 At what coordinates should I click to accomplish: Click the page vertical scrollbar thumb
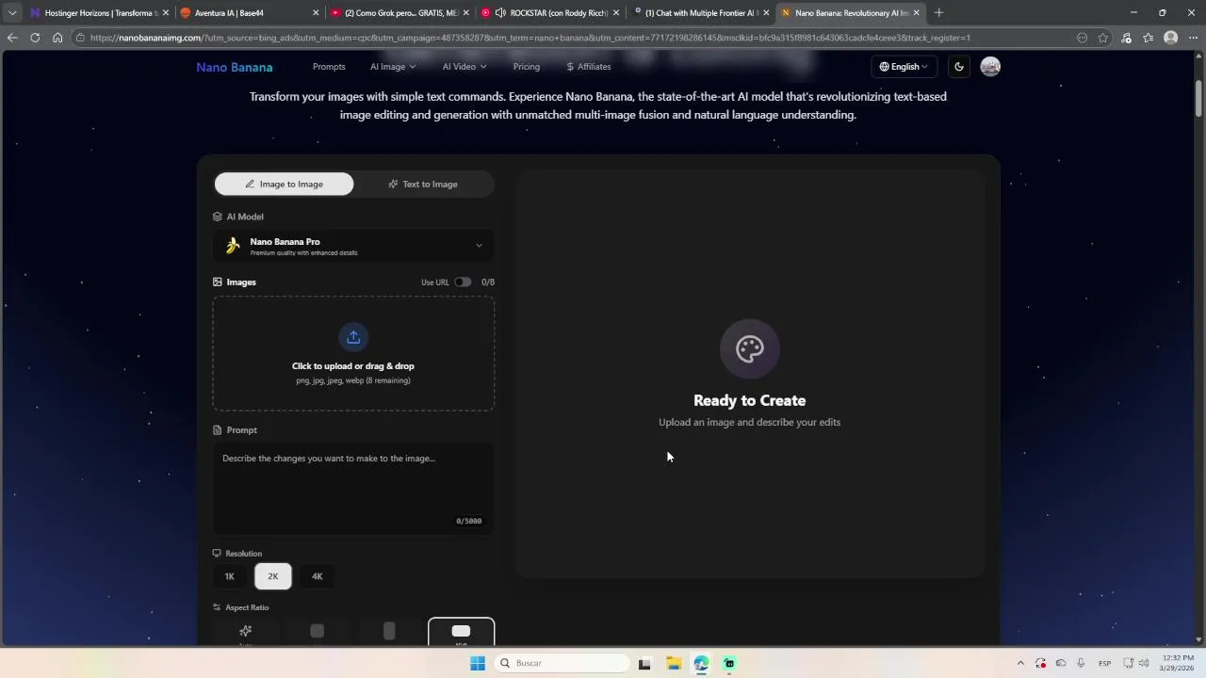[1199, 98]
